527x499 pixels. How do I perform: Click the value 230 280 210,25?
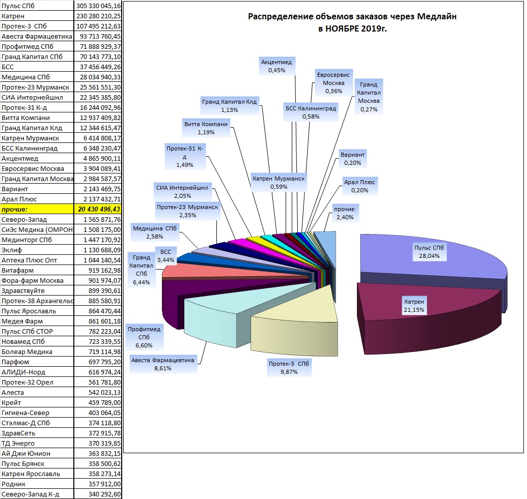(x=98, y=16)
